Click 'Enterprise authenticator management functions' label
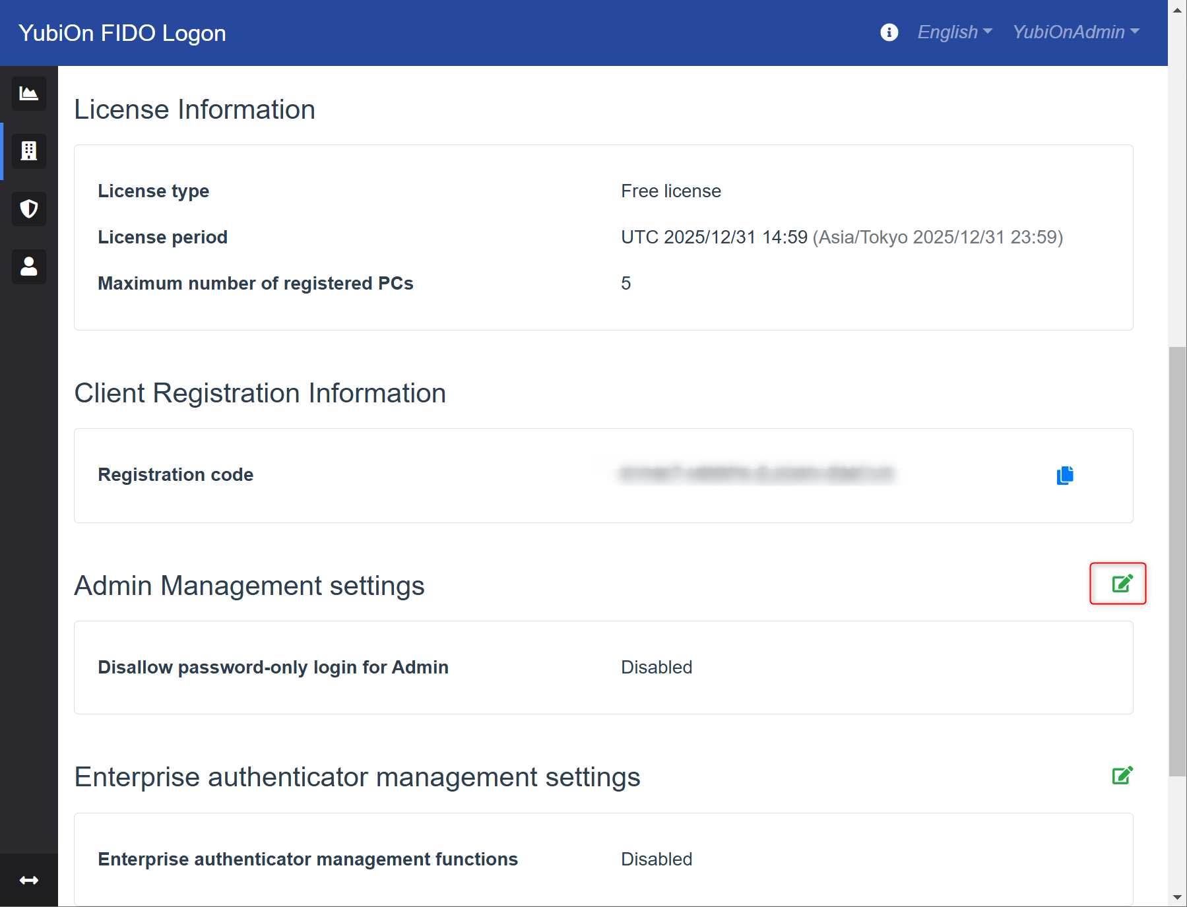The image size is (1187, 907). pos(308,859)
